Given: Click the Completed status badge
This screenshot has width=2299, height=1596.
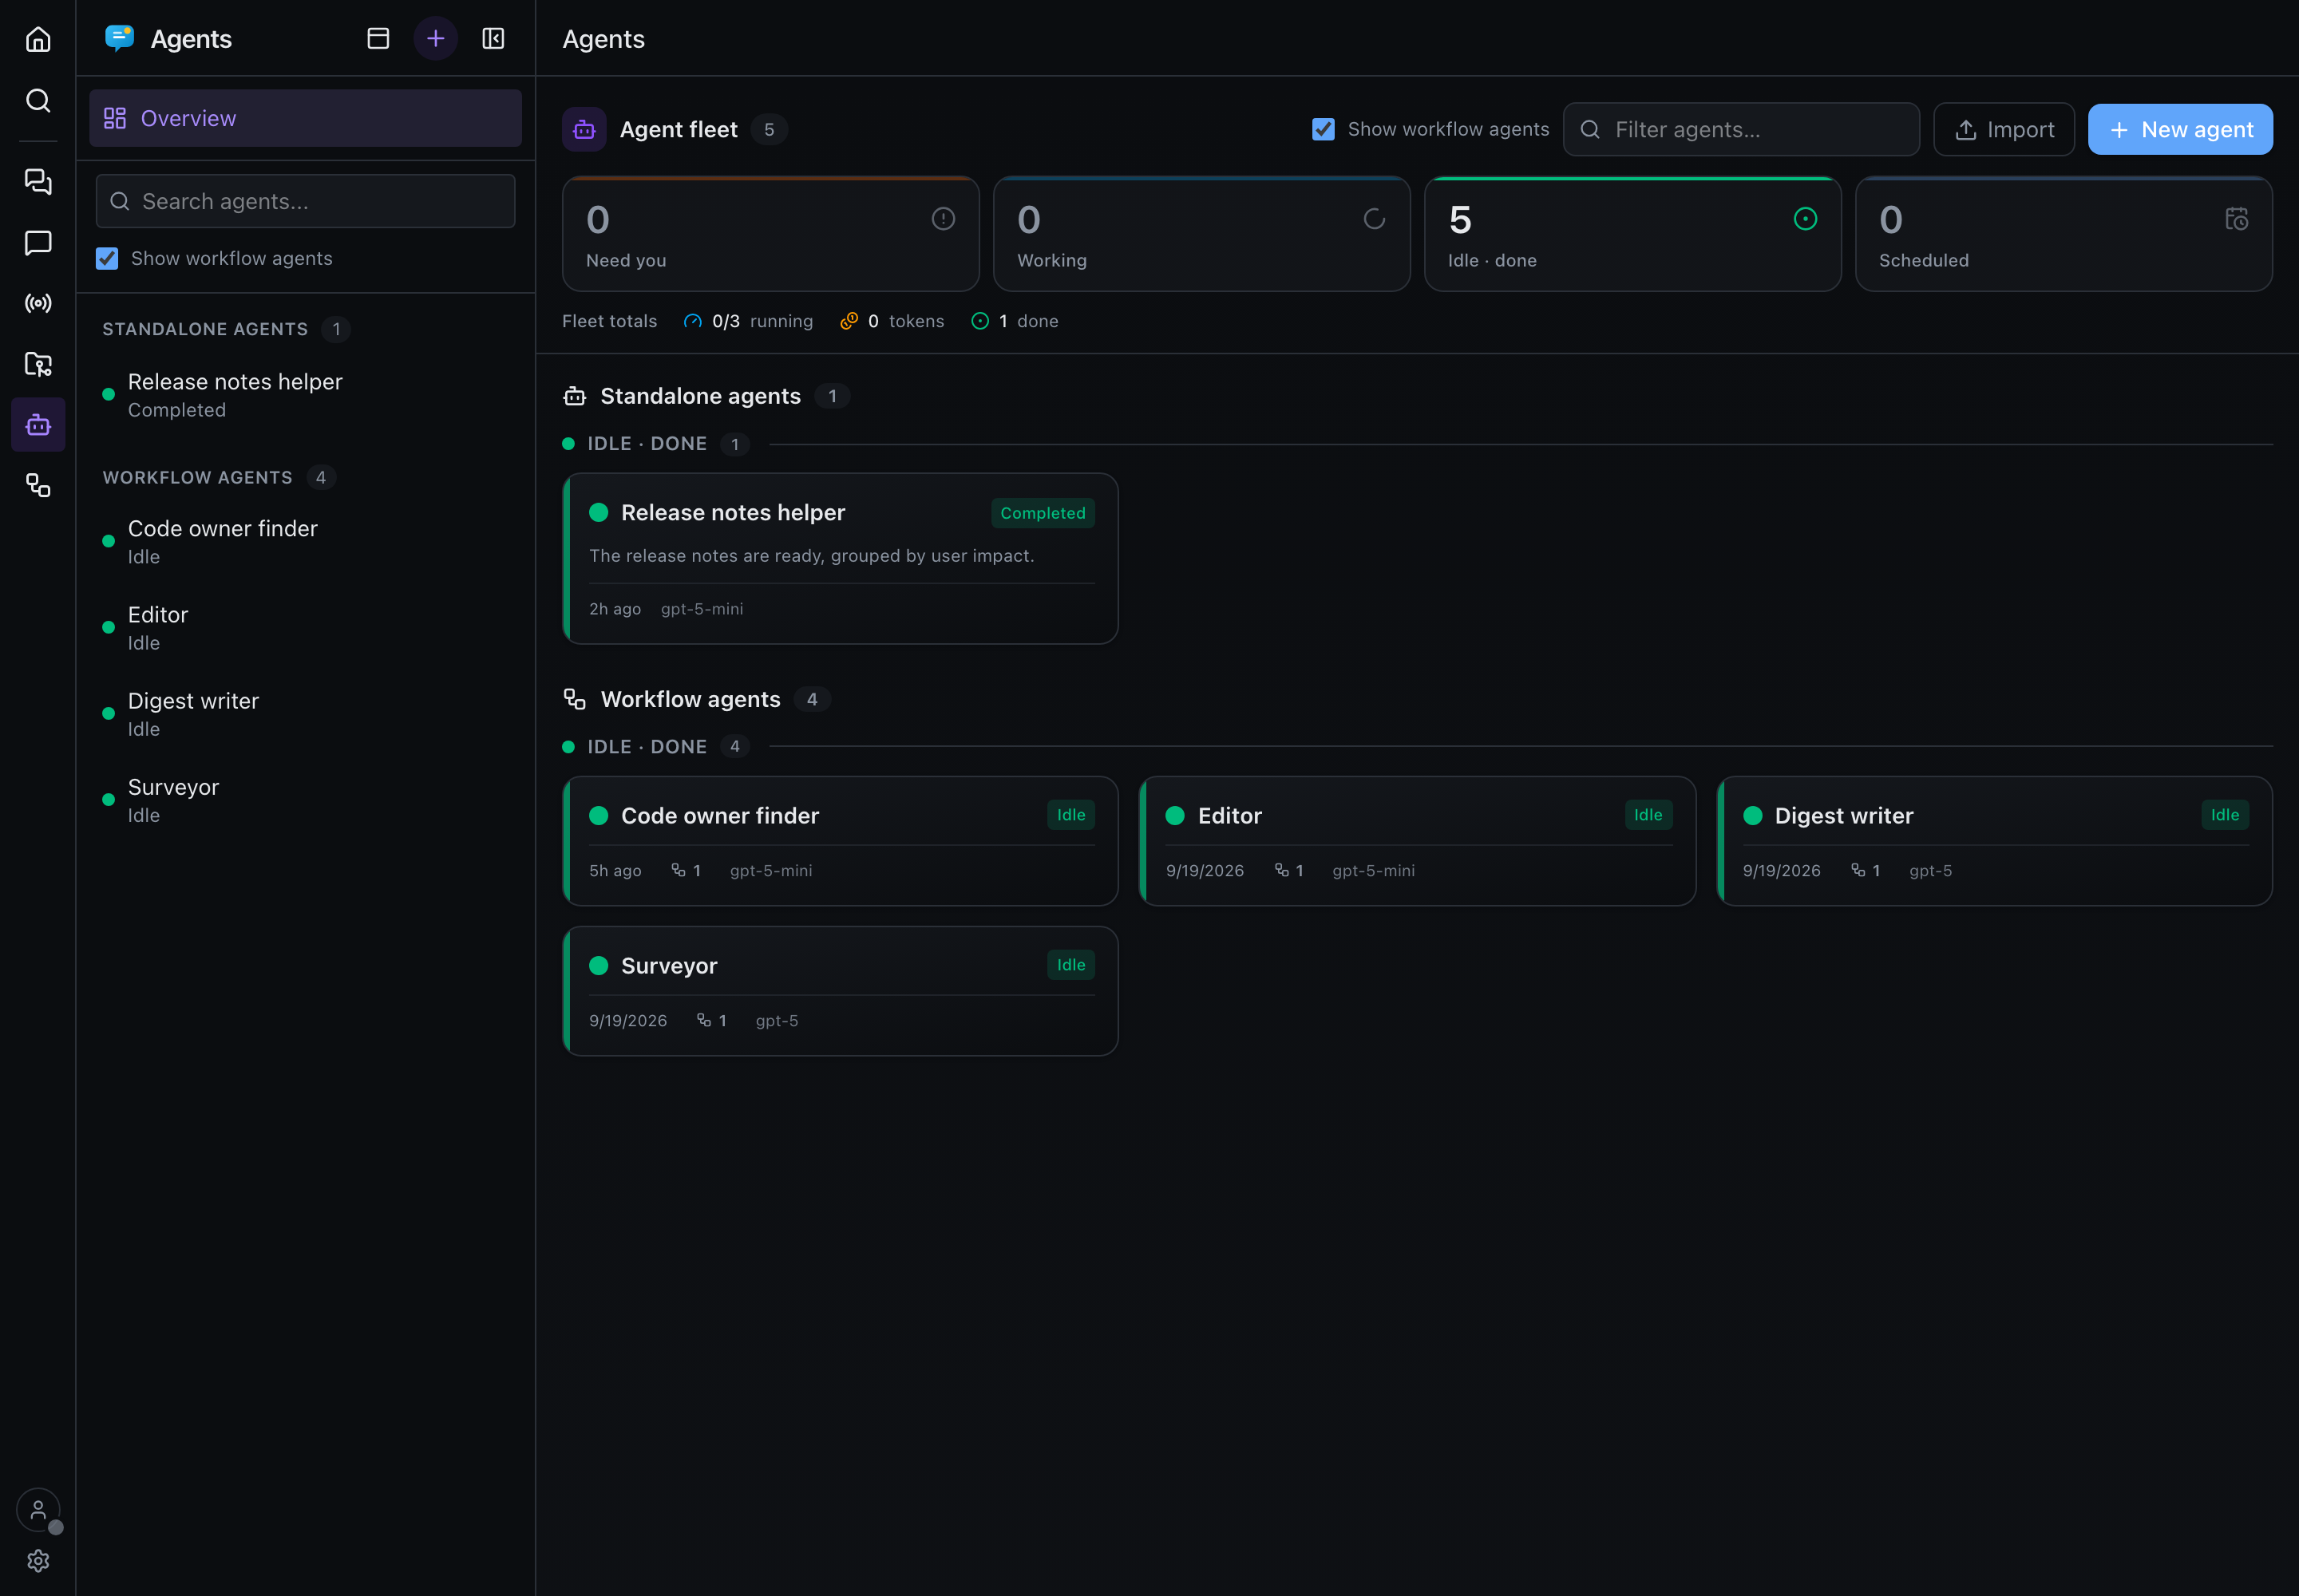Looking at the screenshot, I should pyautogui.click(x=1043, y=513).
